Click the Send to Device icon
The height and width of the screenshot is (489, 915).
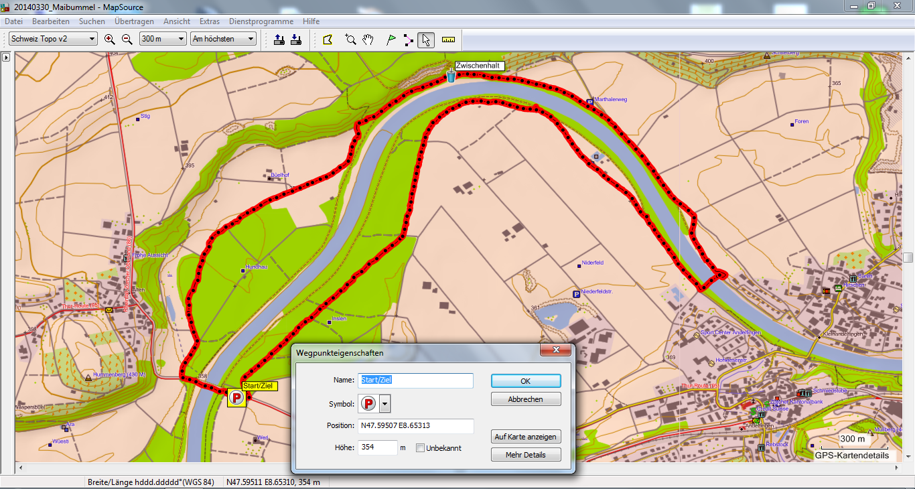point(279,40)
